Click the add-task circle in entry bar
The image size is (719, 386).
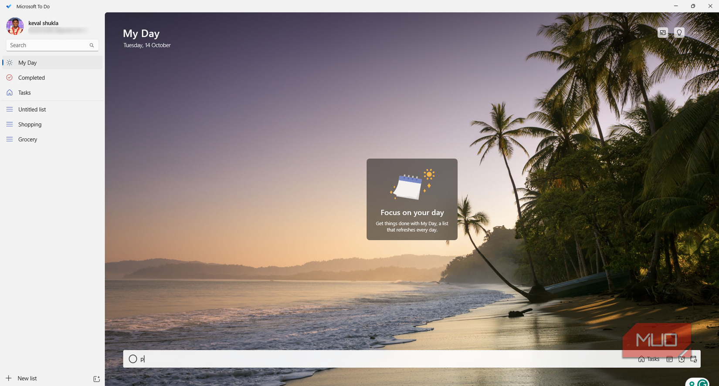[133, 359]
